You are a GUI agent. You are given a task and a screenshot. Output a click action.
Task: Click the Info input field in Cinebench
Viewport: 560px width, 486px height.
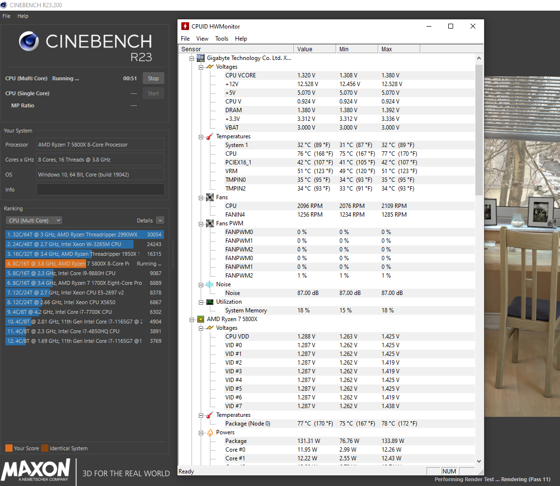pos(101,189)
